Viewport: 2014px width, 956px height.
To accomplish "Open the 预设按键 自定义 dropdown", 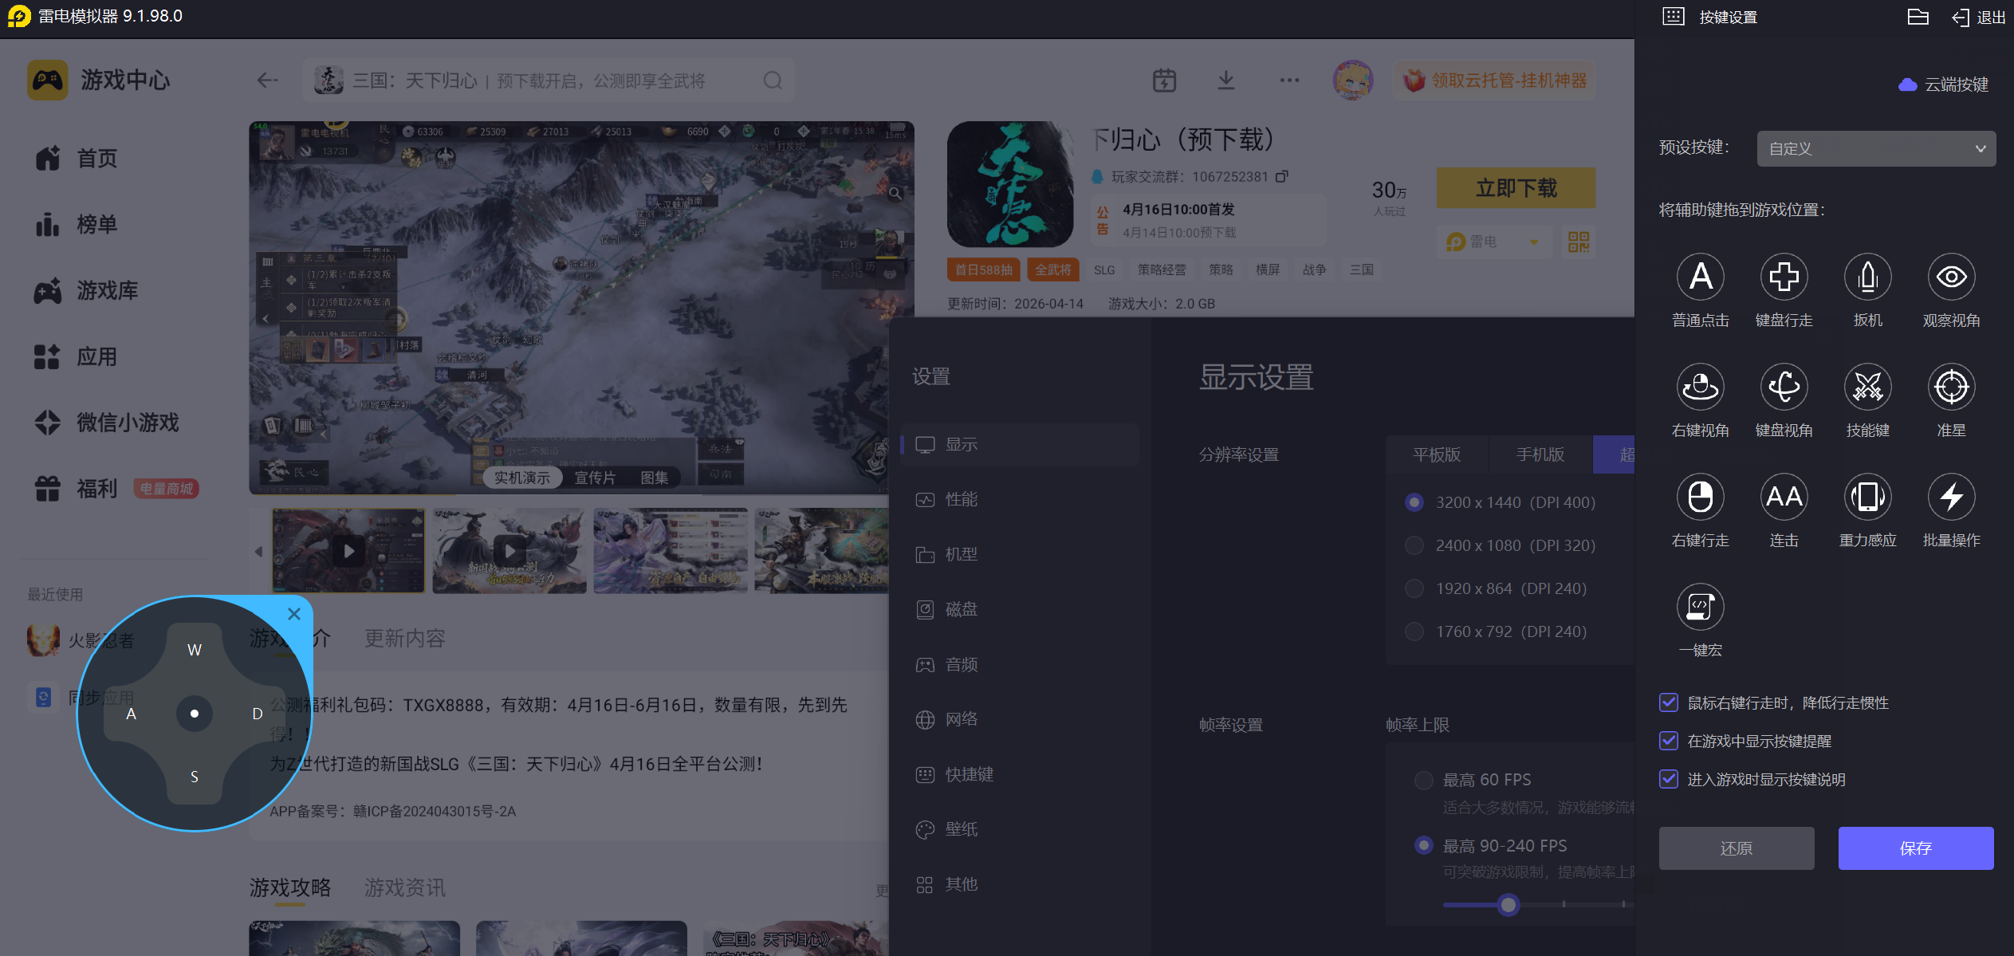I will click(x=1875, y=149).
